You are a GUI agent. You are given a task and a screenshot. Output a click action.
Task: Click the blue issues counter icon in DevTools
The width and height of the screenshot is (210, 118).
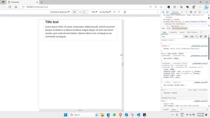(191, 12)
